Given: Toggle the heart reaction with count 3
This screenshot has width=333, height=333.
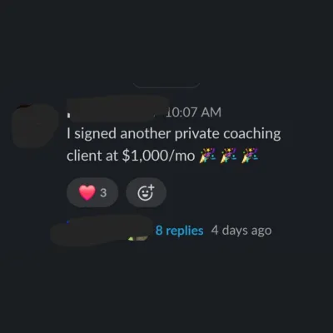Looking at the screenshot, I should (x=92, y=192).
